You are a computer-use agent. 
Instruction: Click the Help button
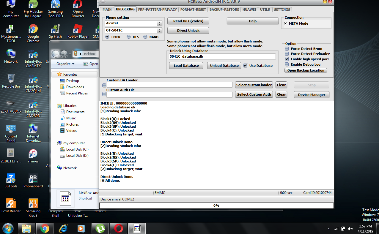(253, 21)
